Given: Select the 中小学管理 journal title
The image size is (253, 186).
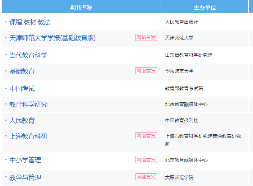Looking at the screenshot, I should (25, 160).
